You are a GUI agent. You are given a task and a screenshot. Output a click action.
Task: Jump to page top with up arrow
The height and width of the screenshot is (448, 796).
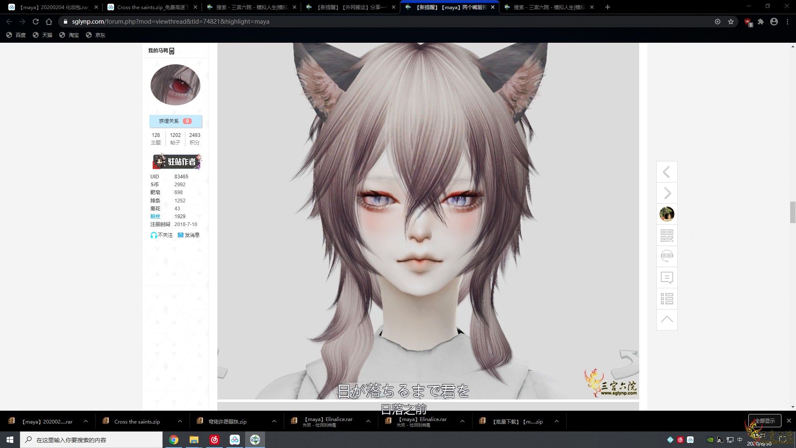[x=667, y=319]
